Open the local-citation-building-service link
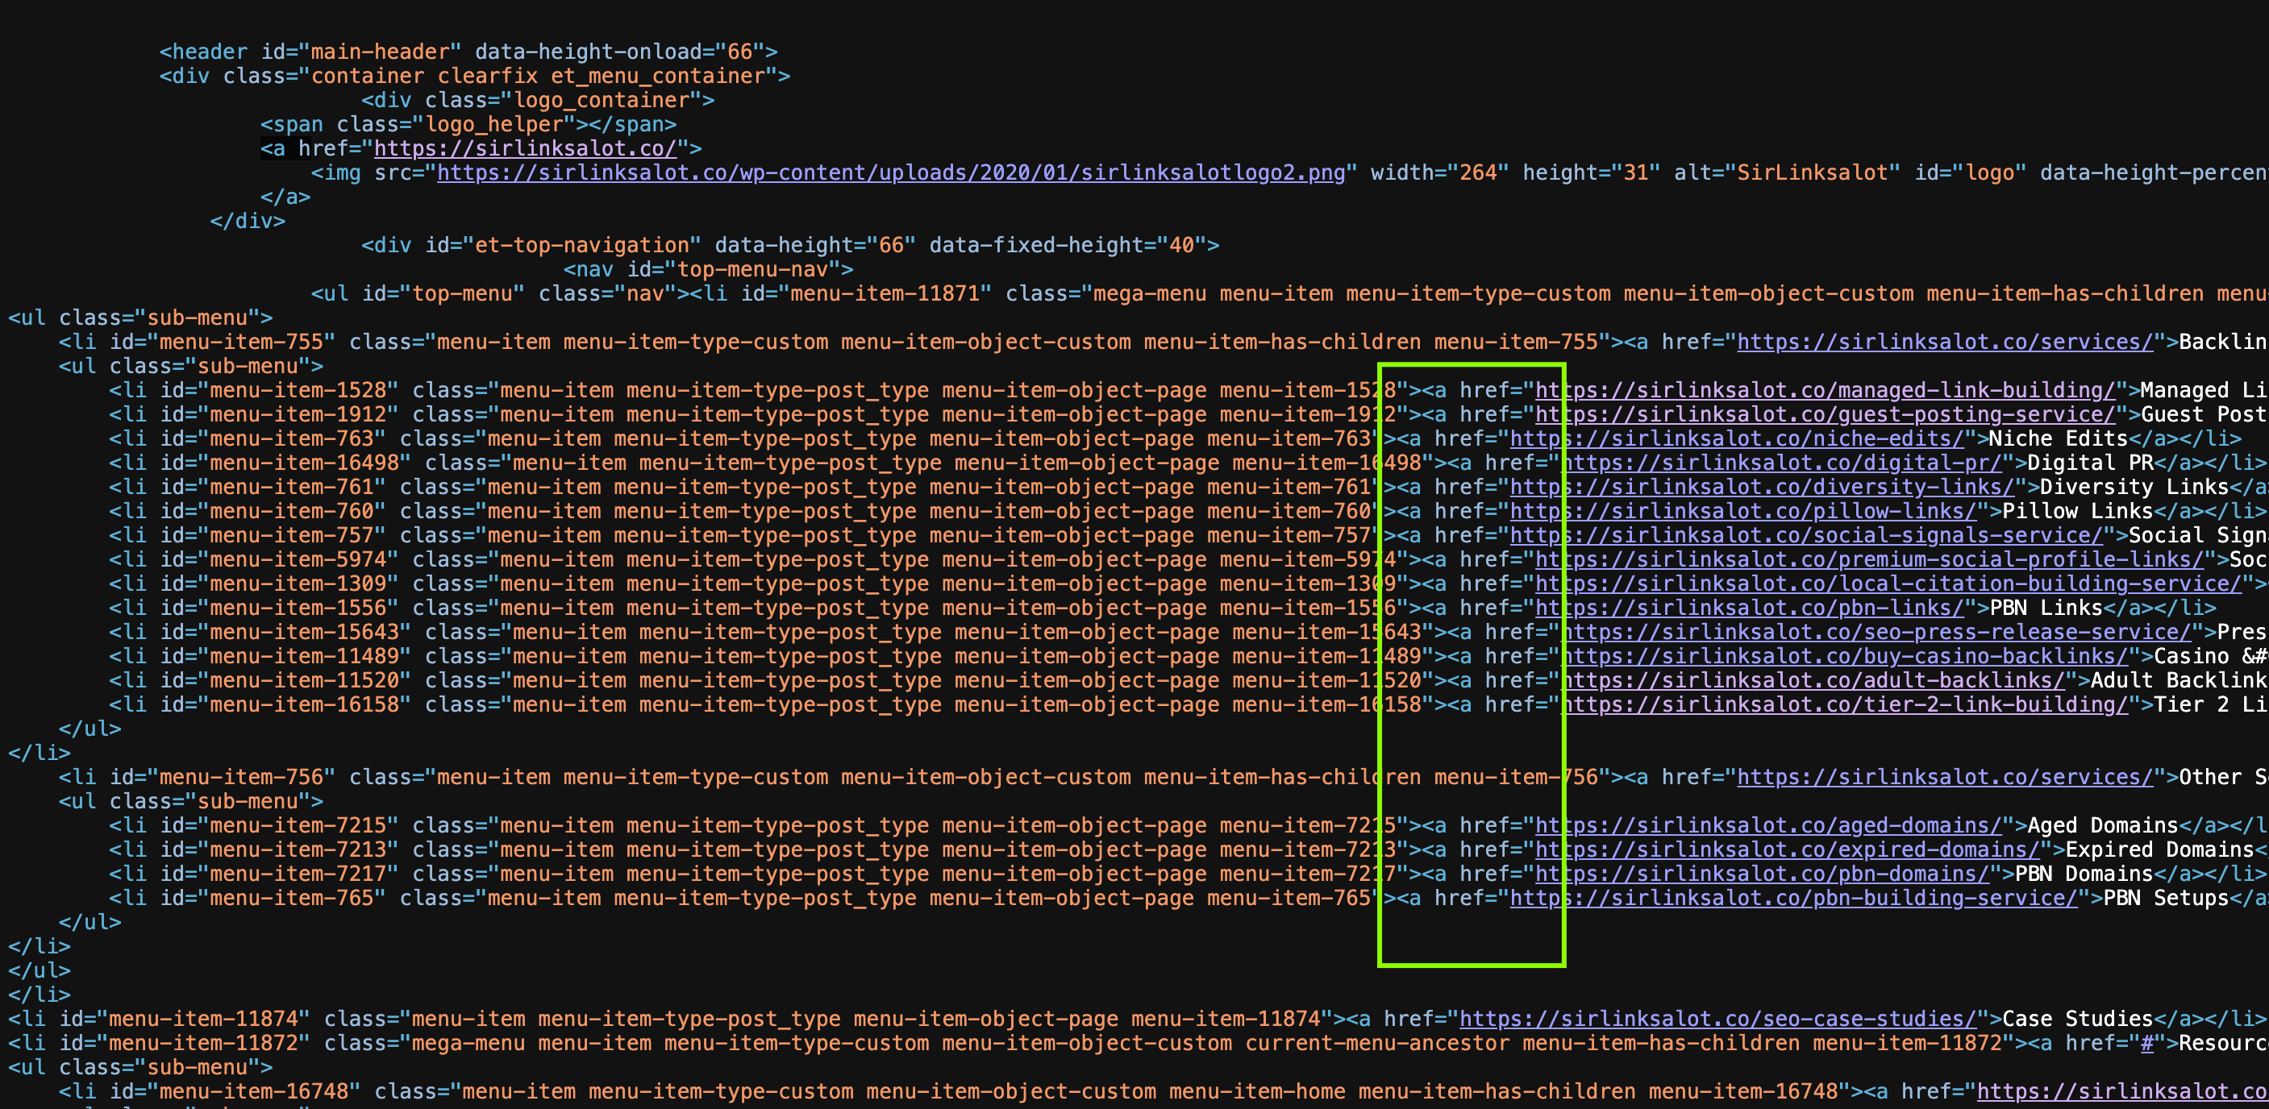This screenshot has height=1109, width=2269. 1889,583
